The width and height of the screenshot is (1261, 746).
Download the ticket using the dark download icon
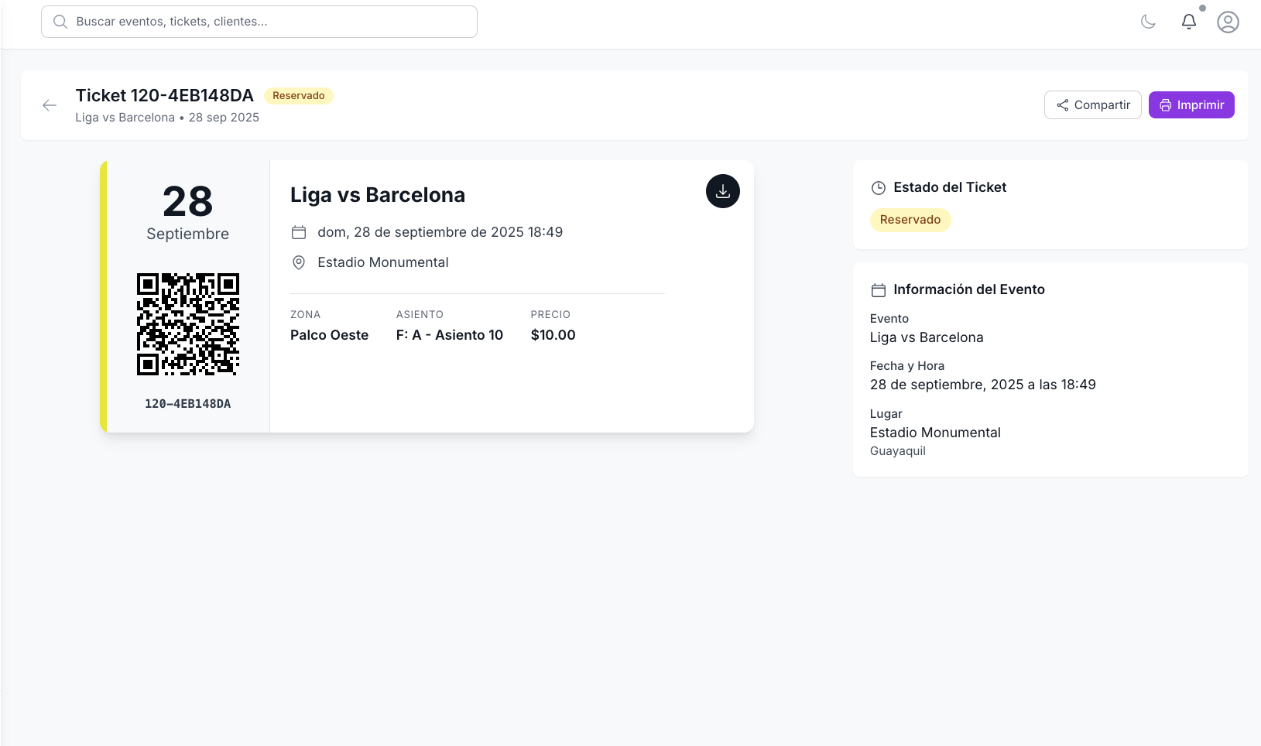(x=722, y=191)
